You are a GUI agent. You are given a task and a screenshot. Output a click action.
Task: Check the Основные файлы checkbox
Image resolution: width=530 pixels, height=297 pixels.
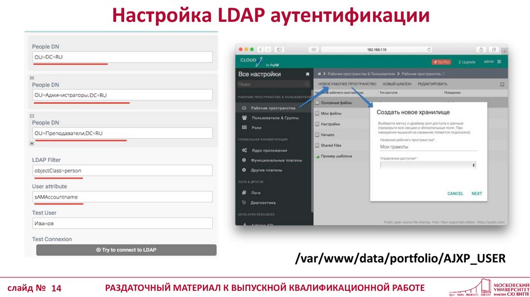(317, 103)
